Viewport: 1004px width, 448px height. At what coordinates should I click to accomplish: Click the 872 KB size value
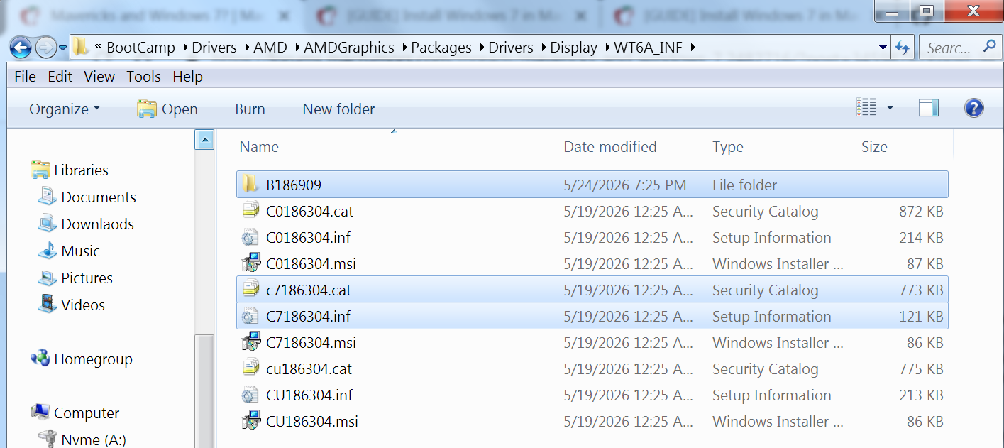pos(921,211)
